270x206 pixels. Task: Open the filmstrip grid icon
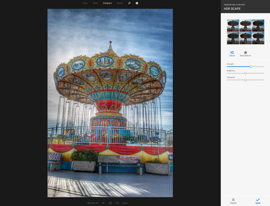(110, 203)
